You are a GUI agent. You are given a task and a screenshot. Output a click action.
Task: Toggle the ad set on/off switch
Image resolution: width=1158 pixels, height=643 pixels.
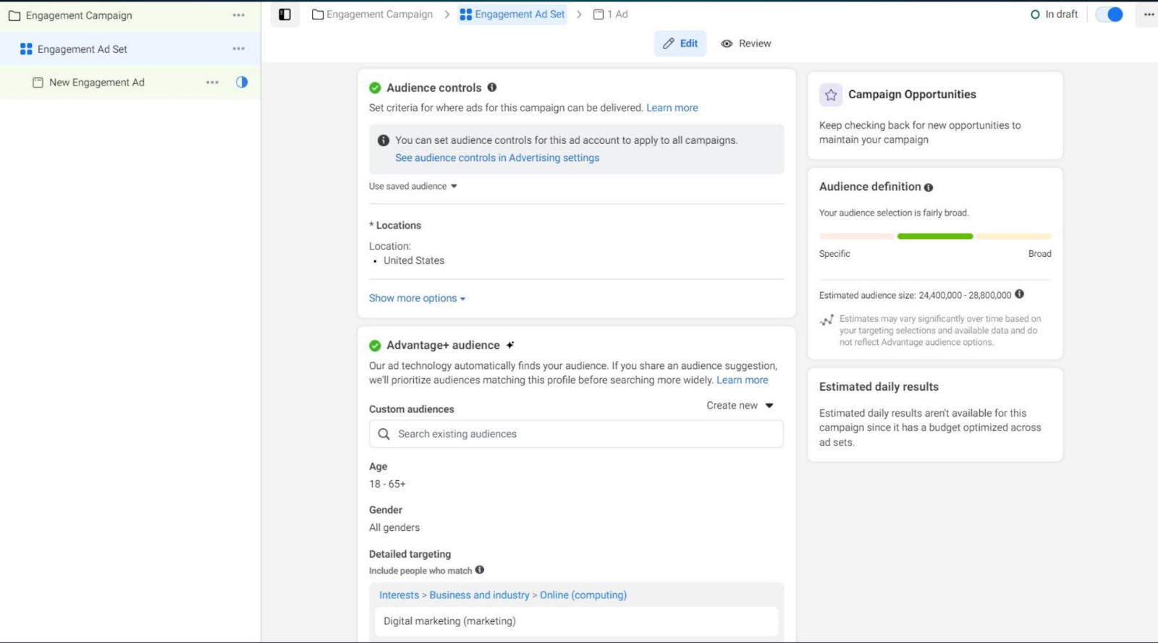click(x=1109, y=14)
